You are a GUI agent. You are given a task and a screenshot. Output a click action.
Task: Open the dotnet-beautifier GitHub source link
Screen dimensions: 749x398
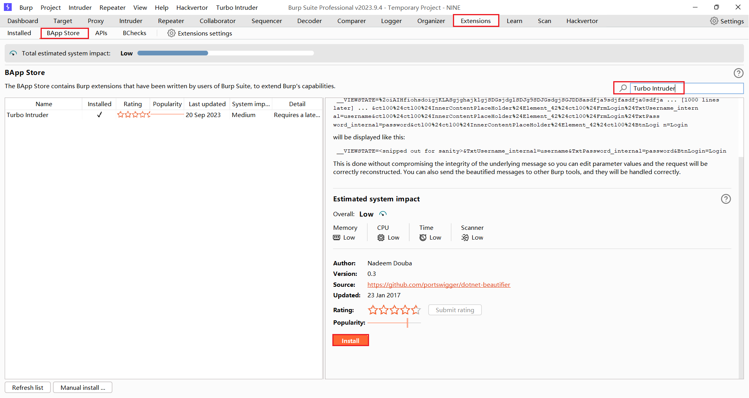439,285
